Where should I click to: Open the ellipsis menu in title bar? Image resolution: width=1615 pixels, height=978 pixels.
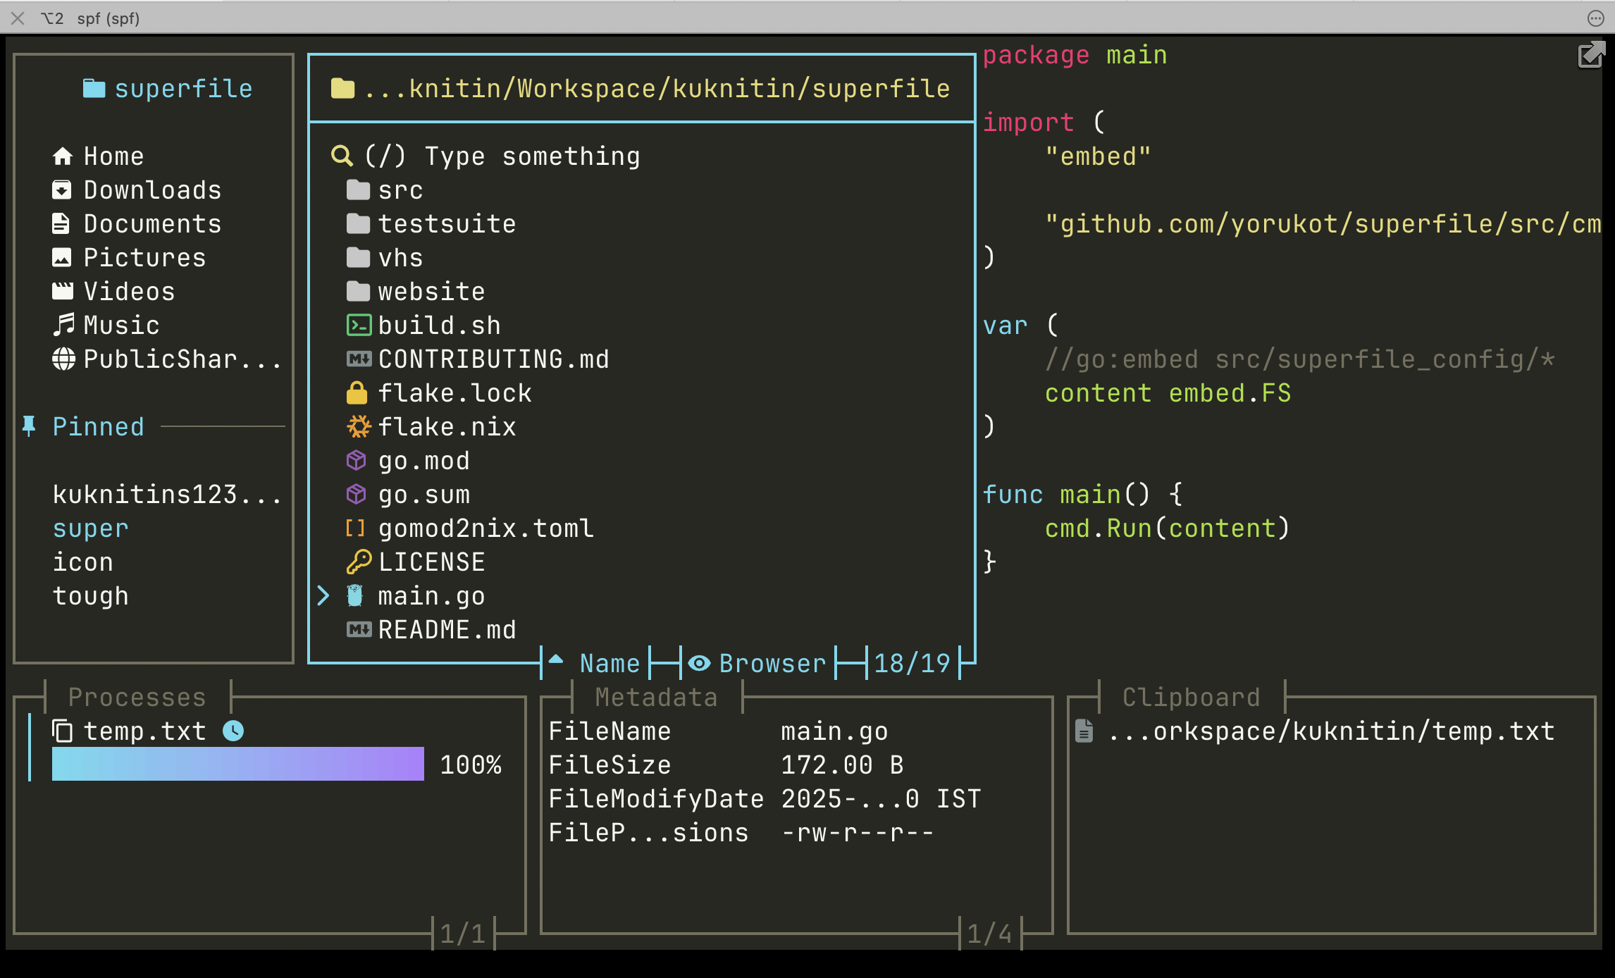pyautogui.click(x=1595, y=18)
